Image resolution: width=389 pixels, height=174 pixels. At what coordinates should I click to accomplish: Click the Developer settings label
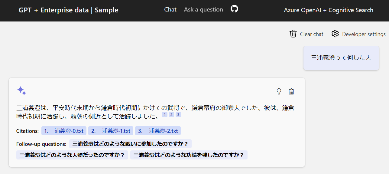click(364, 34)
